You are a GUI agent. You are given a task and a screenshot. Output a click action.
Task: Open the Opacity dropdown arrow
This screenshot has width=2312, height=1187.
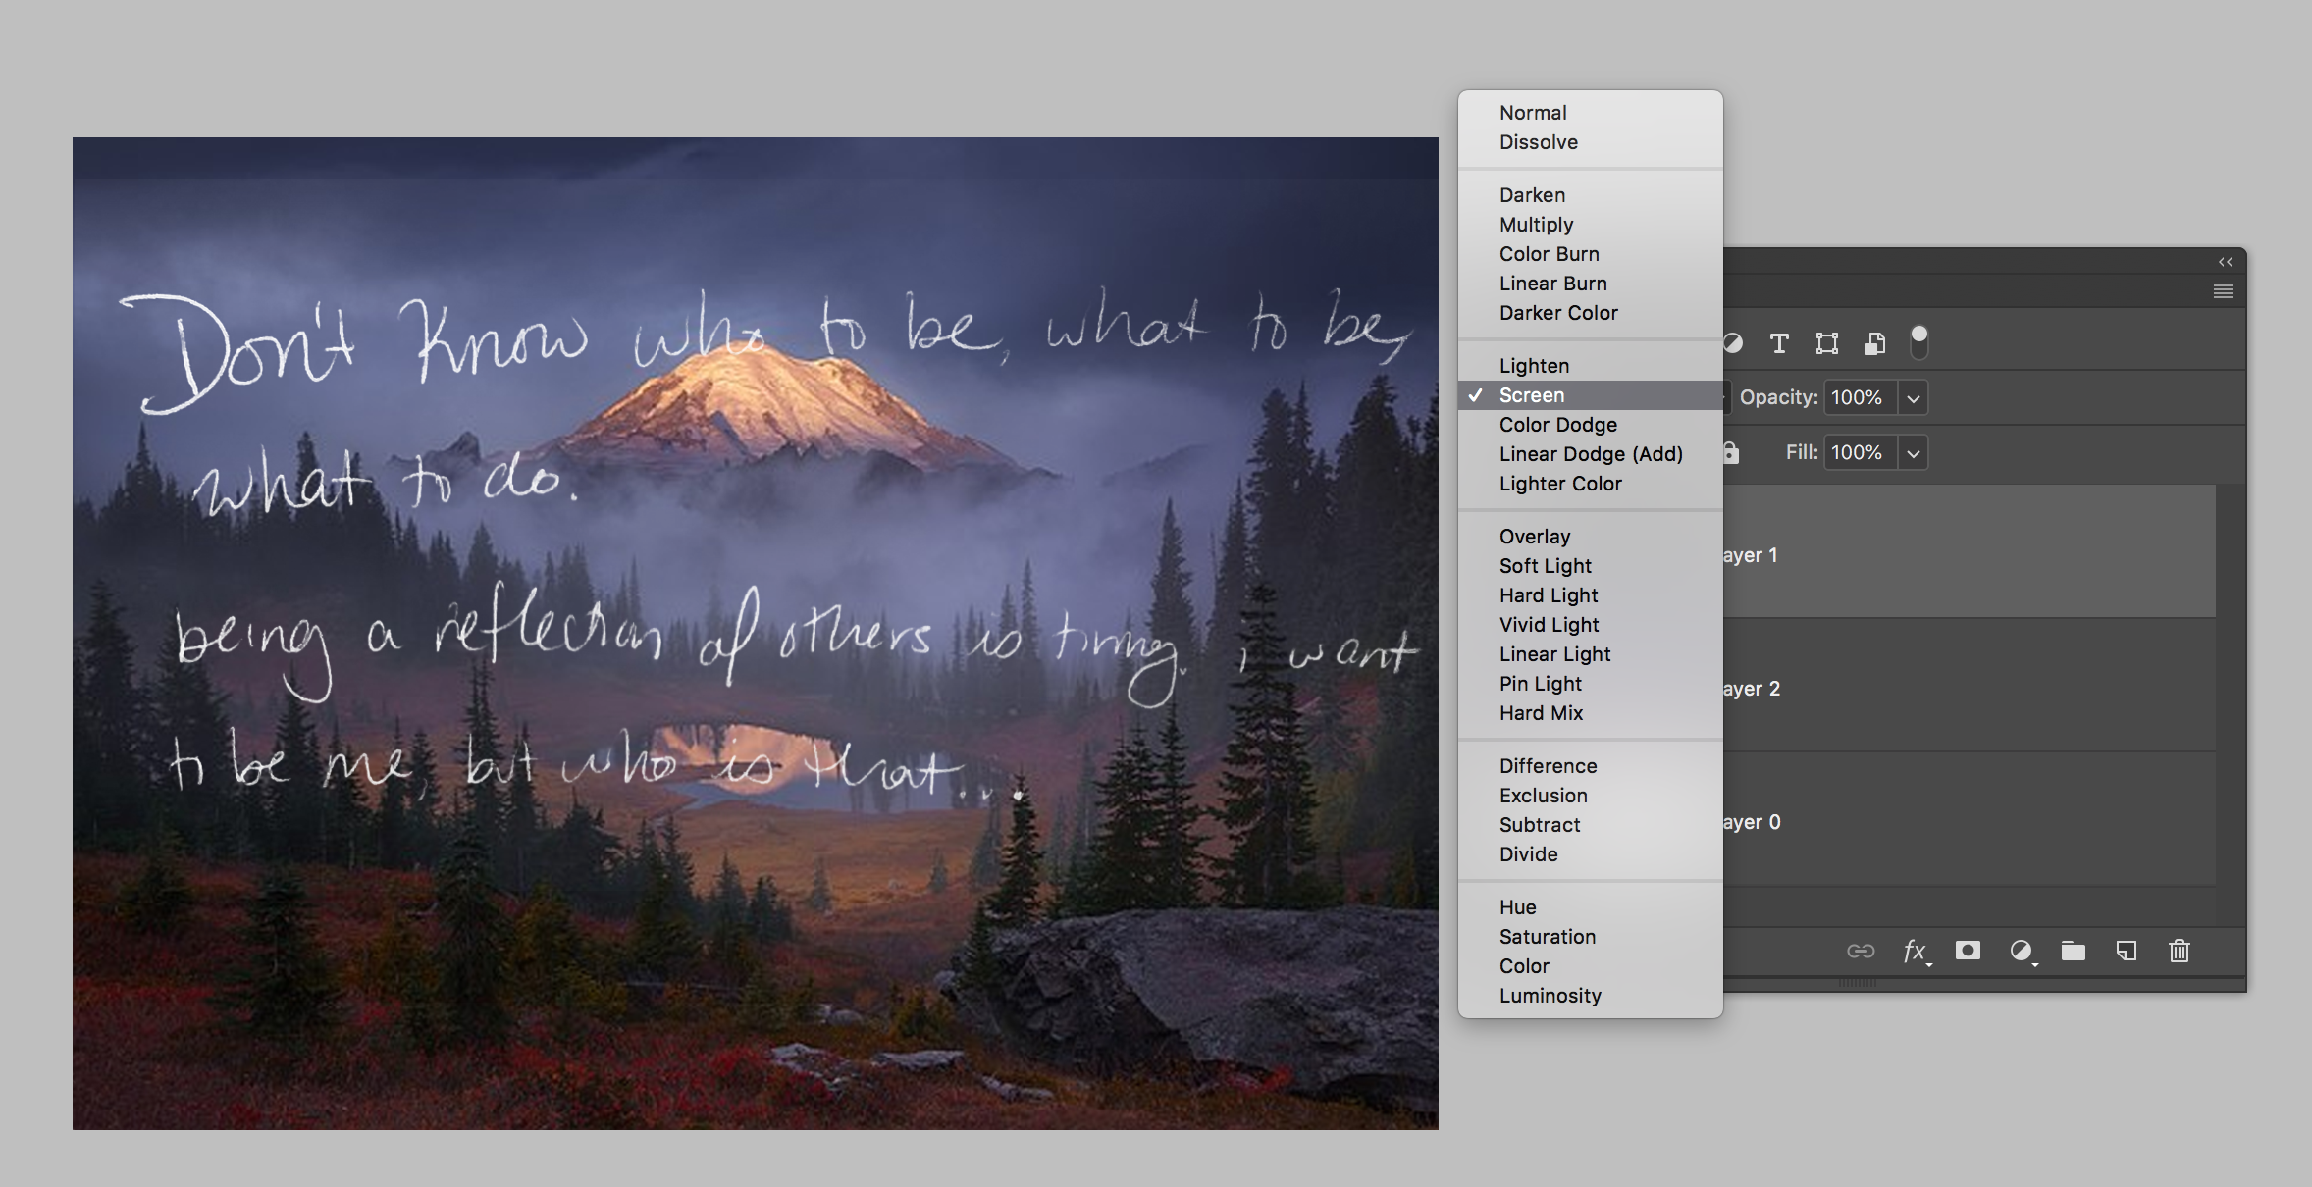pyautogui.click(x=1913, y=398)
